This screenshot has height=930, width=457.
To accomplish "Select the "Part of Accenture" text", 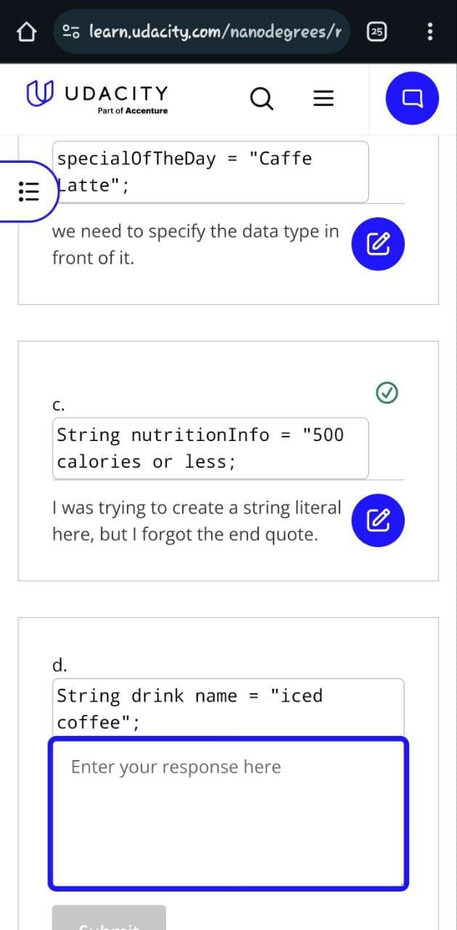I will 133,110.
